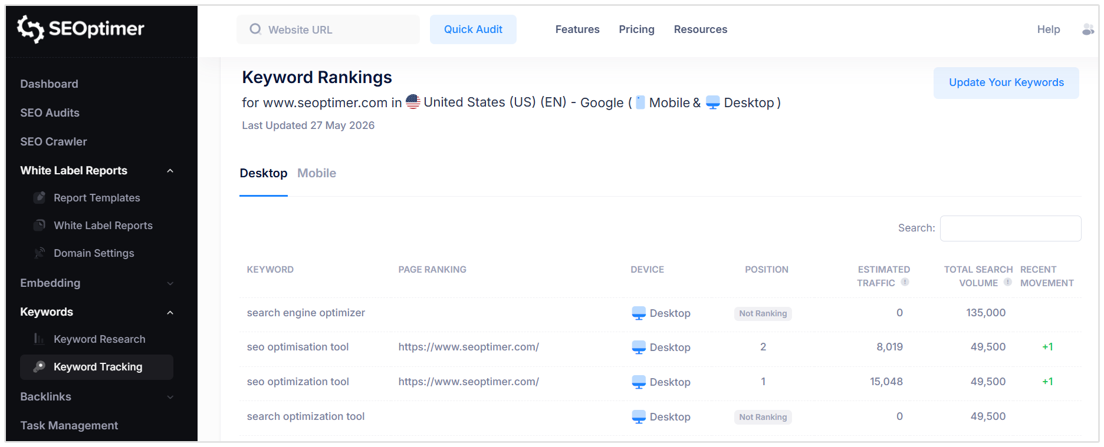Sort by the DEVICE column header

[x=647, y=269]
